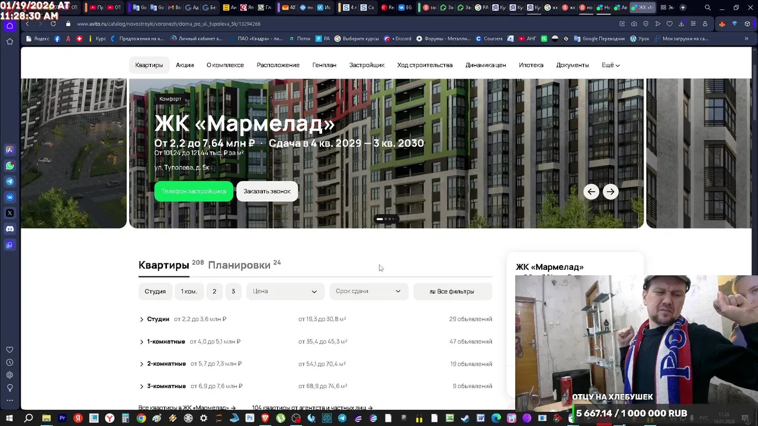Viewport: 758px width, 426px height.
Task: Open heart favorites icon in sidebar
Action: pyautogui.click(x=9, y=350)
